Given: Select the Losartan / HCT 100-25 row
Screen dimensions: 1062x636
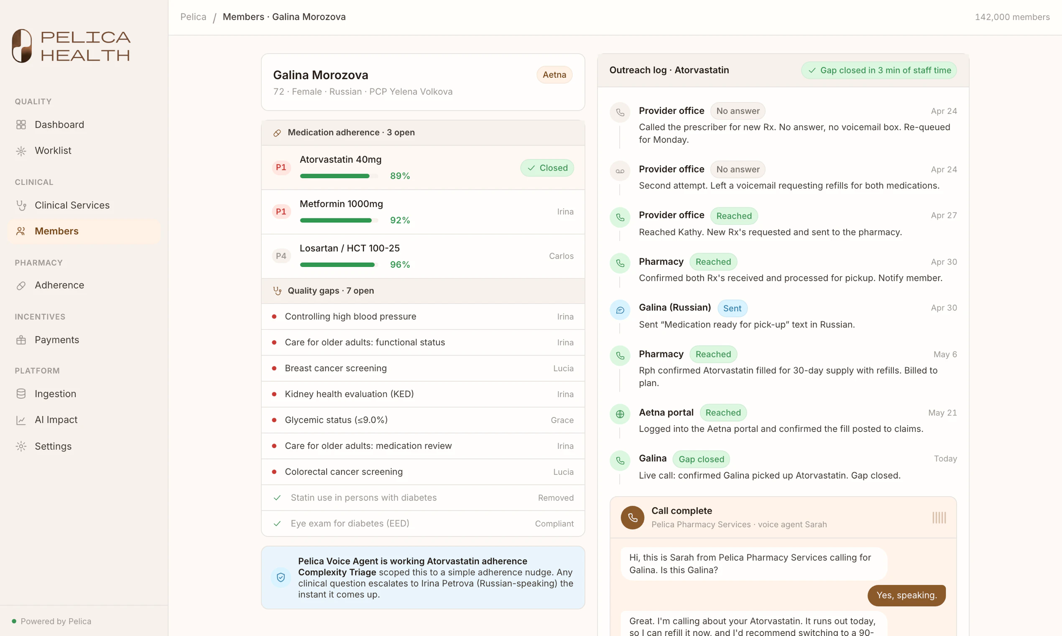Looking at the screenshot, I should point(423,256).
